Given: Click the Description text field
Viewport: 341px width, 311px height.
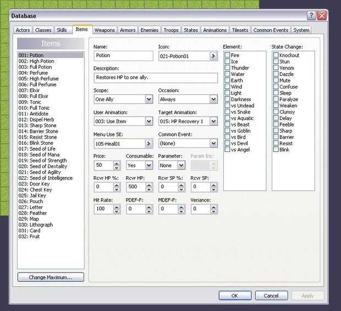Looking at the screenshot, I should [x=156, y=78].
